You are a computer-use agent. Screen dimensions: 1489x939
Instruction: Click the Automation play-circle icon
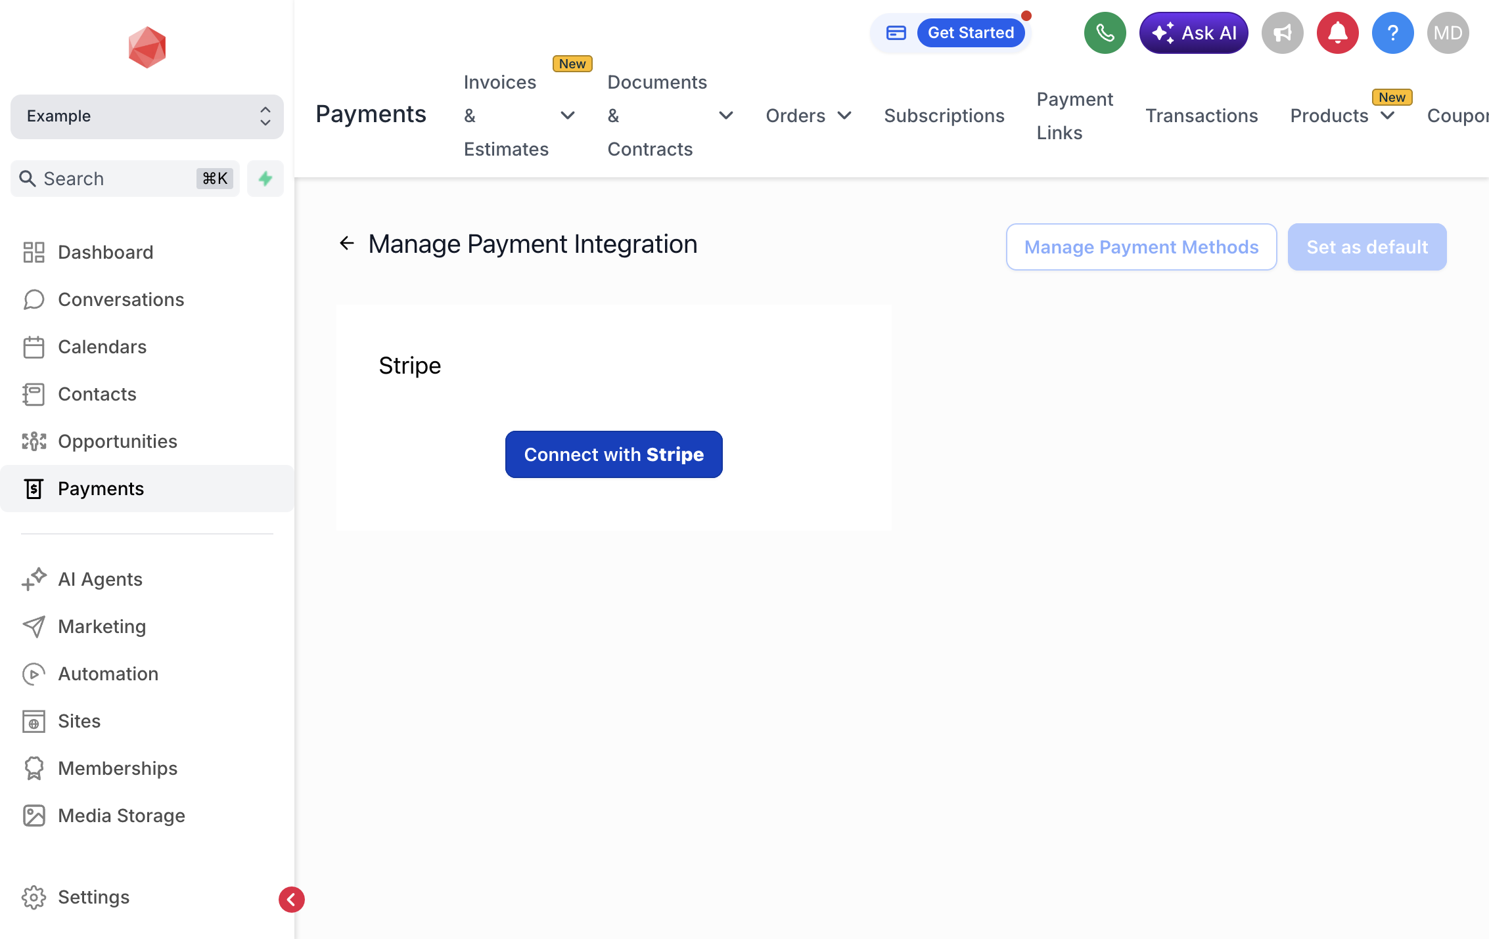[x=34, y=674]
